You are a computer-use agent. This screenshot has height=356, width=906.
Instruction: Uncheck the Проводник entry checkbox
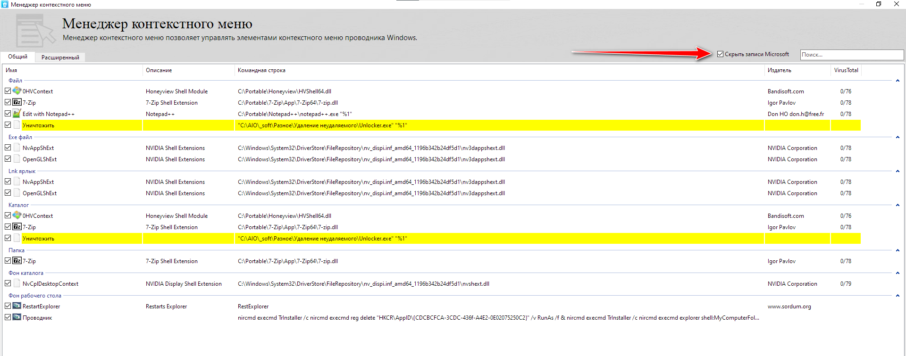tap(8, 317)
